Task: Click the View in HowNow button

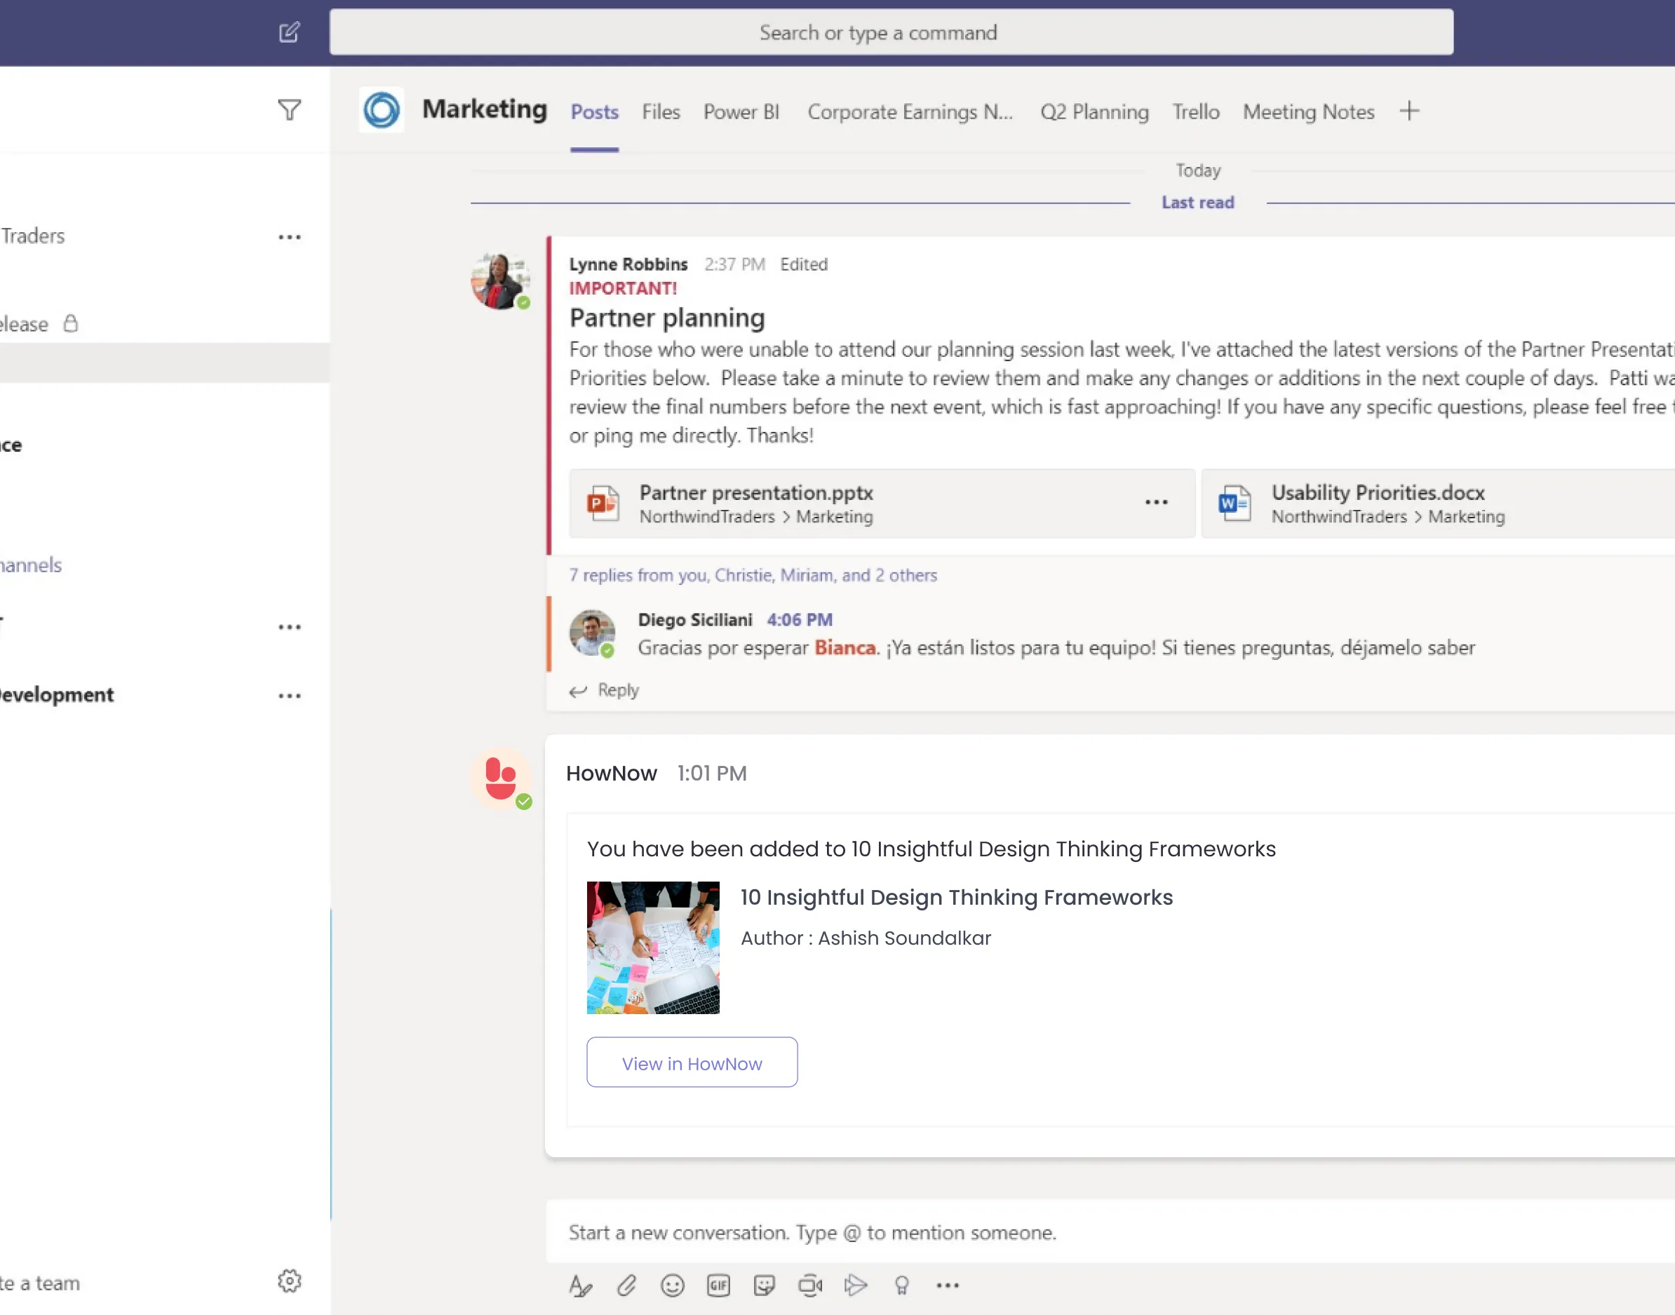Action: [692, 1063]
